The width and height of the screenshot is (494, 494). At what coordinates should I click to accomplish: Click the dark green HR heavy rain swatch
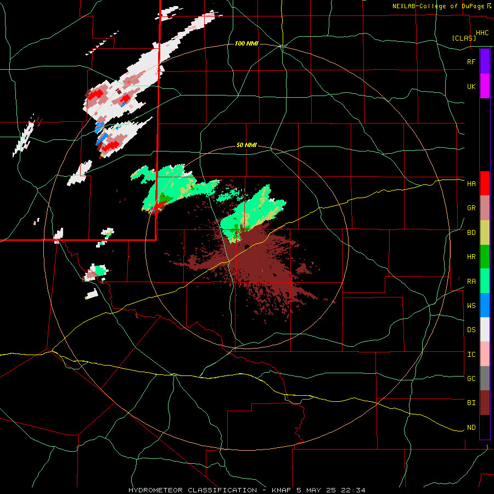485,257
